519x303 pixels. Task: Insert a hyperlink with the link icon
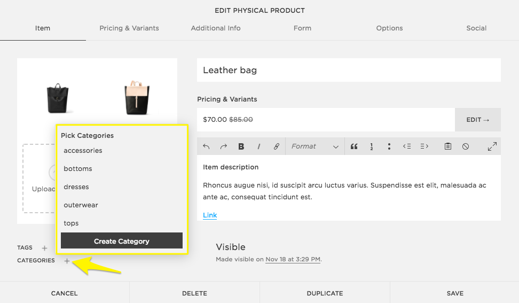(x=276, y=146)
